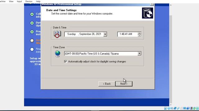The height and width of the screenshot is (111, 199).
Task: Select the month September in the date field
Action: [85, 34]
